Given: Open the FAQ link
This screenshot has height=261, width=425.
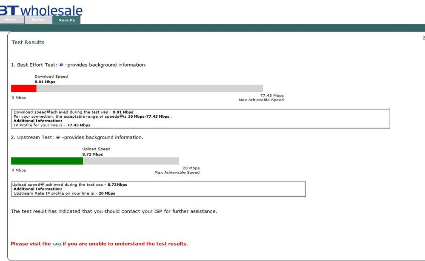Looking at the screenshot, I should coord(57,244).
